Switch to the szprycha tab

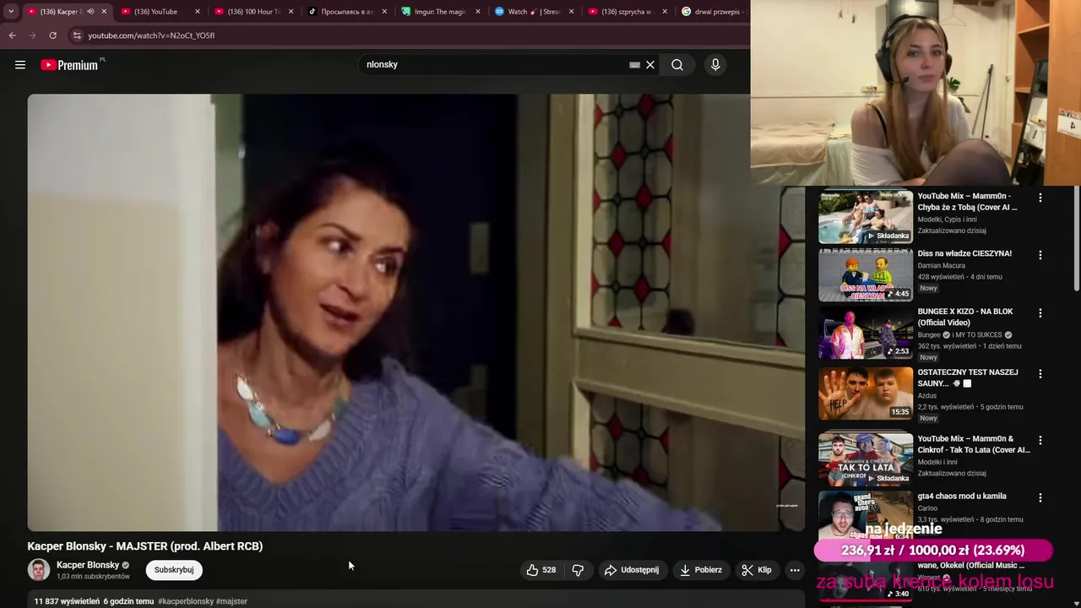[x=626, y=12]
